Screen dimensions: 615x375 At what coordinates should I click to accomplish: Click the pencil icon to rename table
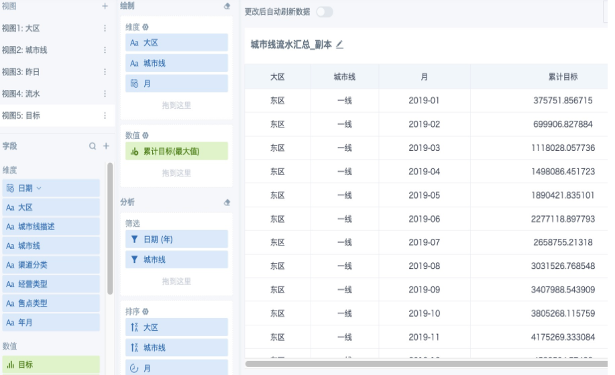(x=339, y=44)
